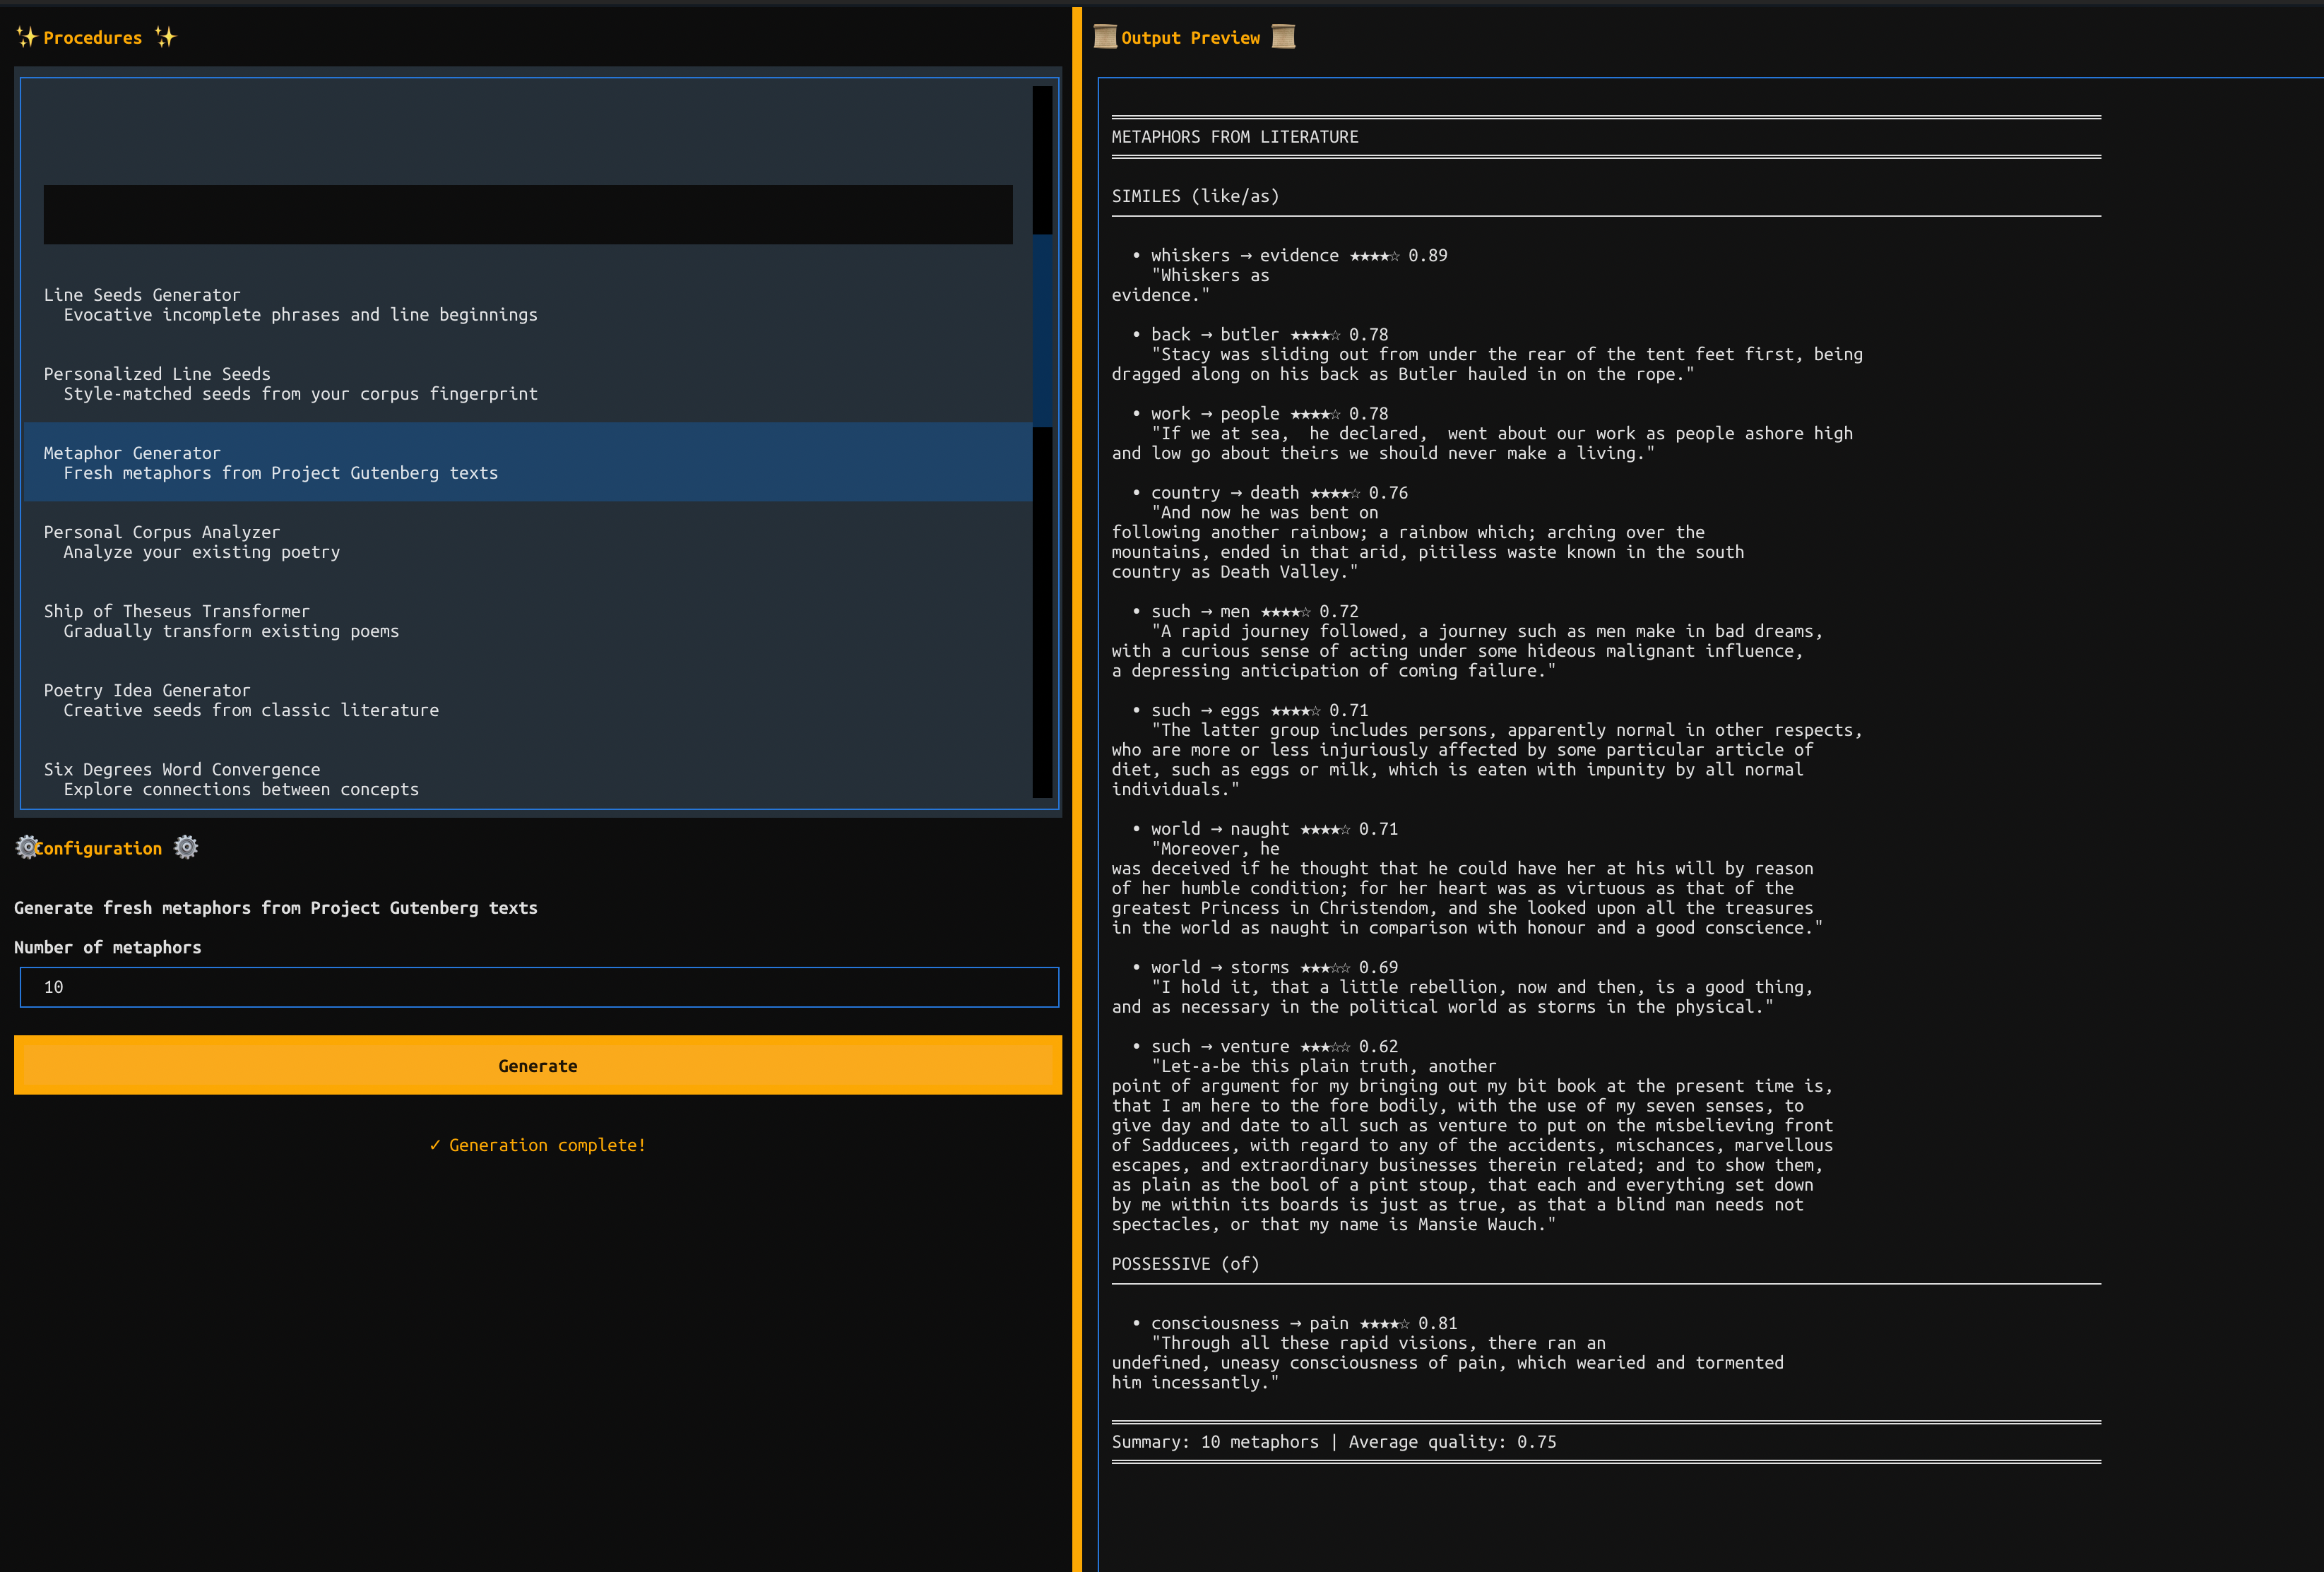Click the Generation complete status message
The height and width of the screenshot is (1572, 2324).
click(x=538, y=1145)
